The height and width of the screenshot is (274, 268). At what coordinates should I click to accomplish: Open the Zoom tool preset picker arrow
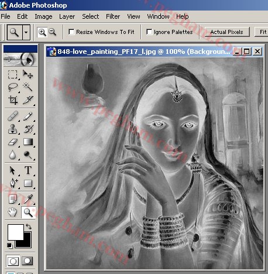[26, 32]
